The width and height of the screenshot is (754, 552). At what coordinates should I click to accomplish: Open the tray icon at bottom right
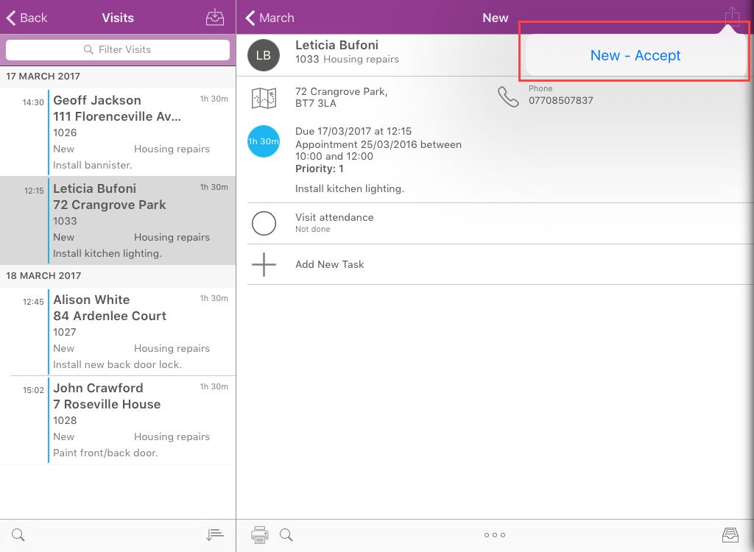[730, 534]
